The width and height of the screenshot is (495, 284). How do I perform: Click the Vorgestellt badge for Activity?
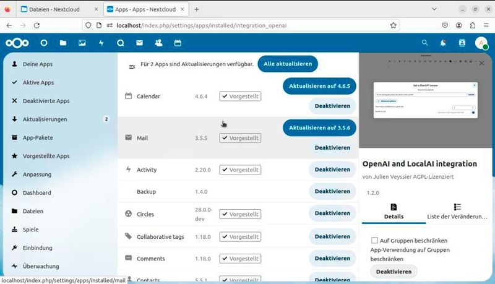pyautogui.click(x=240, y=170)
